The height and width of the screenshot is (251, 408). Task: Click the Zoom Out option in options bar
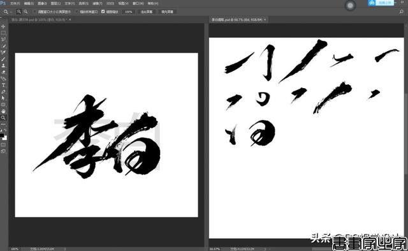click(25, 11)
